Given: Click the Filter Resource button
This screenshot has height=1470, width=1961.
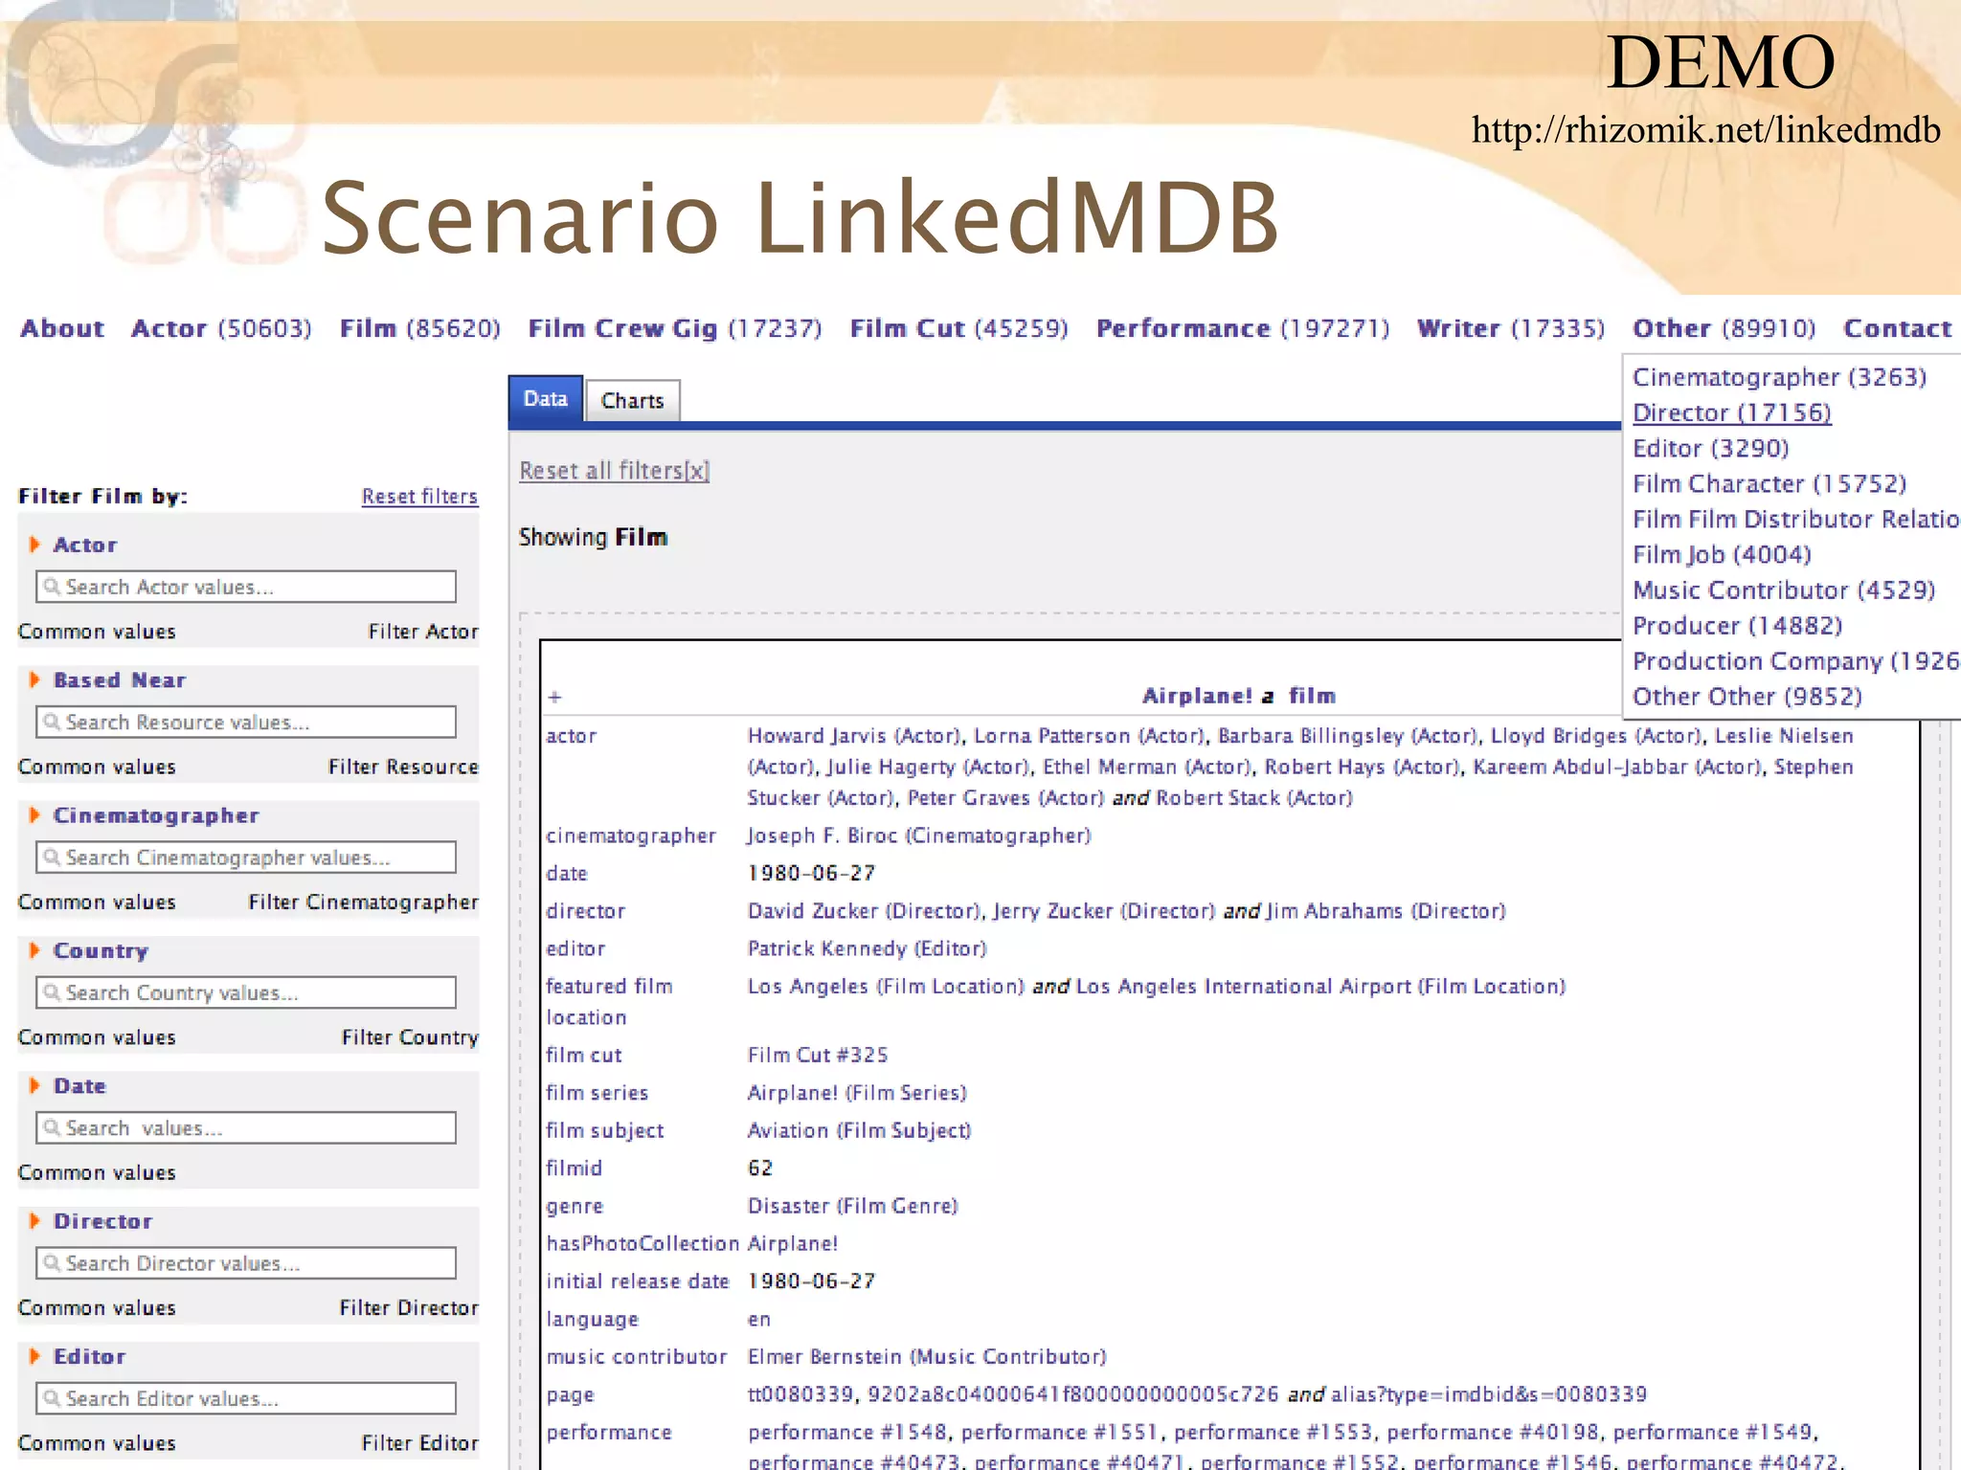Looking at the screenshot, I should click(x=403, y=767).
